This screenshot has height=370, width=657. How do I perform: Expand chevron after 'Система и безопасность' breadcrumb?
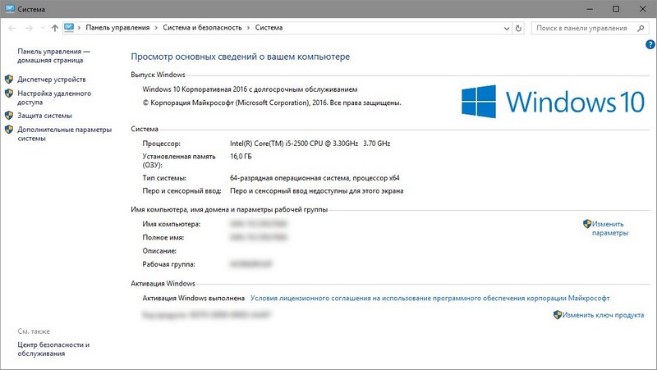click(x=249, y=28)
